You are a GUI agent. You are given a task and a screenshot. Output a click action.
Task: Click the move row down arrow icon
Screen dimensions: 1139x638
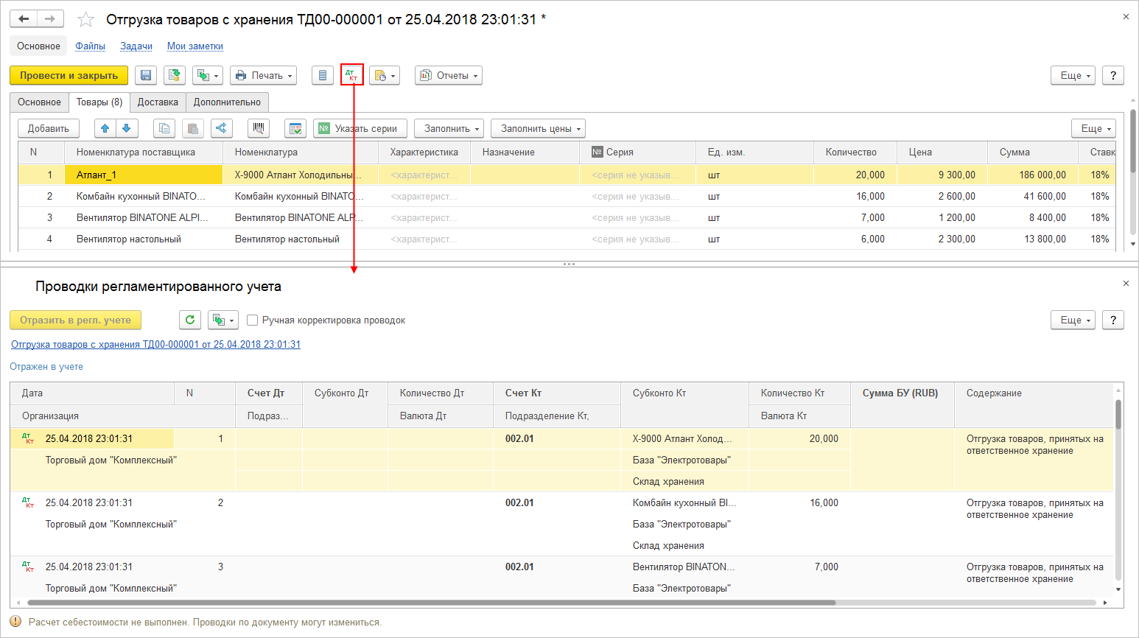coord(127,128)
